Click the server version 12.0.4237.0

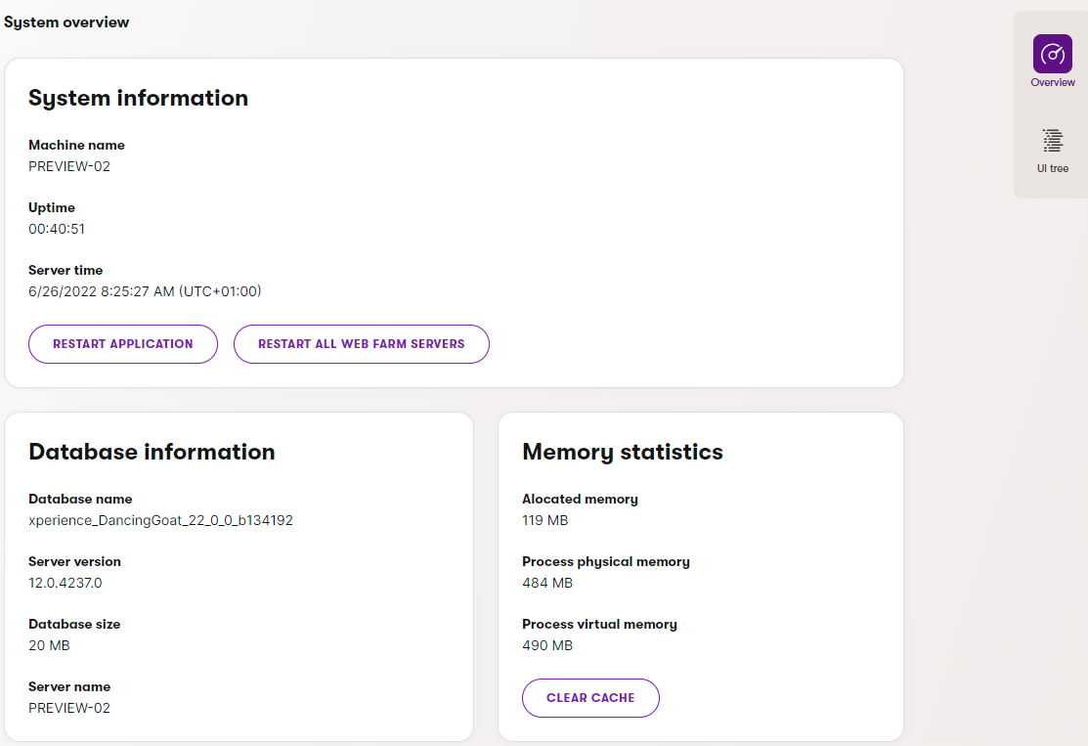click(65, 583)
